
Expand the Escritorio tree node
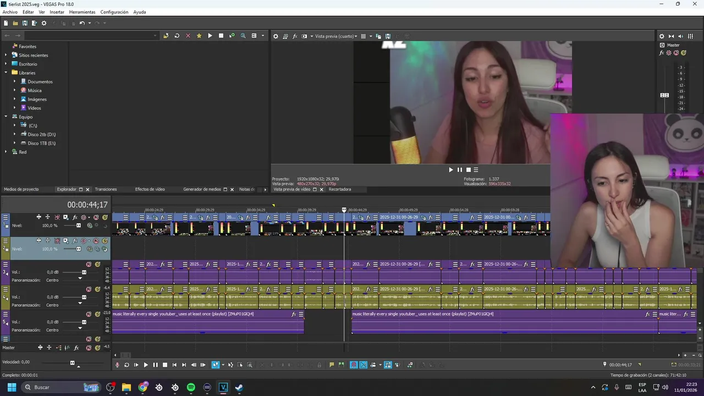tap(6, 64)
